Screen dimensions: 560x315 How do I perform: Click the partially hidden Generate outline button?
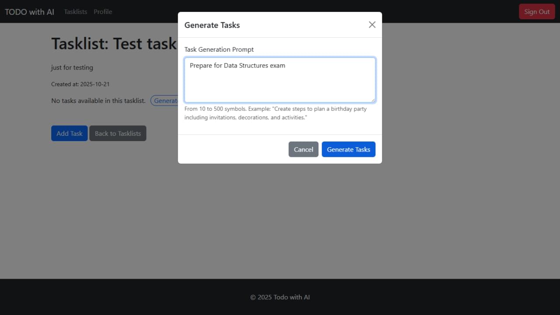164,101
